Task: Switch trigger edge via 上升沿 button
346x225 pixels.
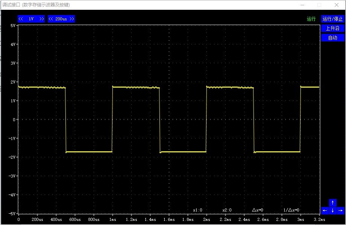Action: [x=332, y=28]
